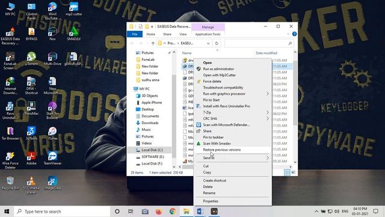The height and width of the screenshot is (217, 385).
Task: Choose Run as administrator from context menu
Action: click(x=218, y=69)
